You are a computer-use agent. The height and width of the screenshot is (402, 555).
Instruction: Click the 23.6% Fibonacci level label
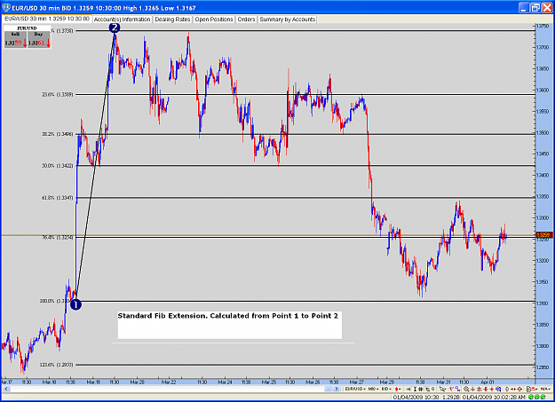(58, 94)
